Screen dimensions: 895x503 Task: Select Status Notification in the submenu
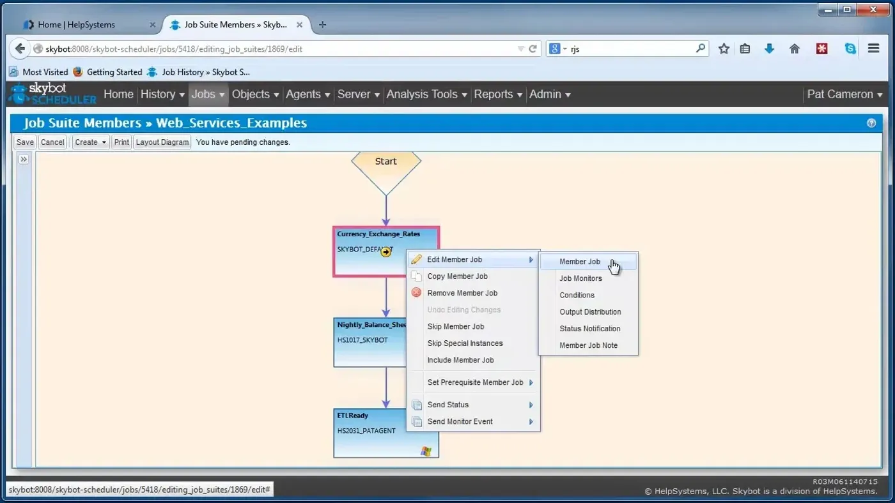pyautogui.click(x=588, y=329)
